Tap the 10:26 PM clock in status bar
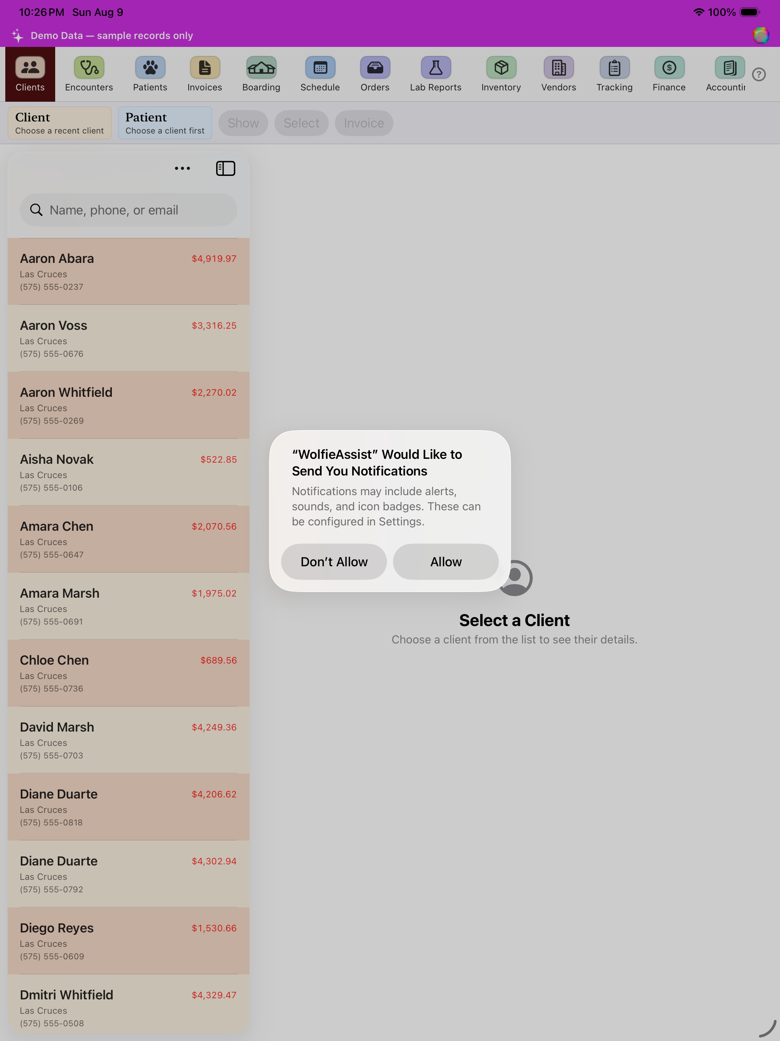 pyautogui.click(x=41, y=12)
